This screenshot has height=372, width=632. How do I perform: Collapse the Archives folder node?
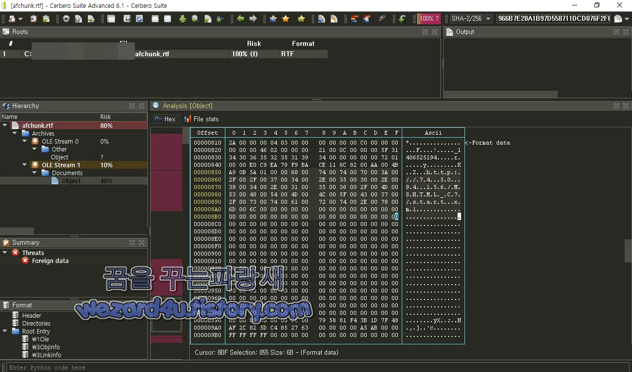[x=15, y=133]
